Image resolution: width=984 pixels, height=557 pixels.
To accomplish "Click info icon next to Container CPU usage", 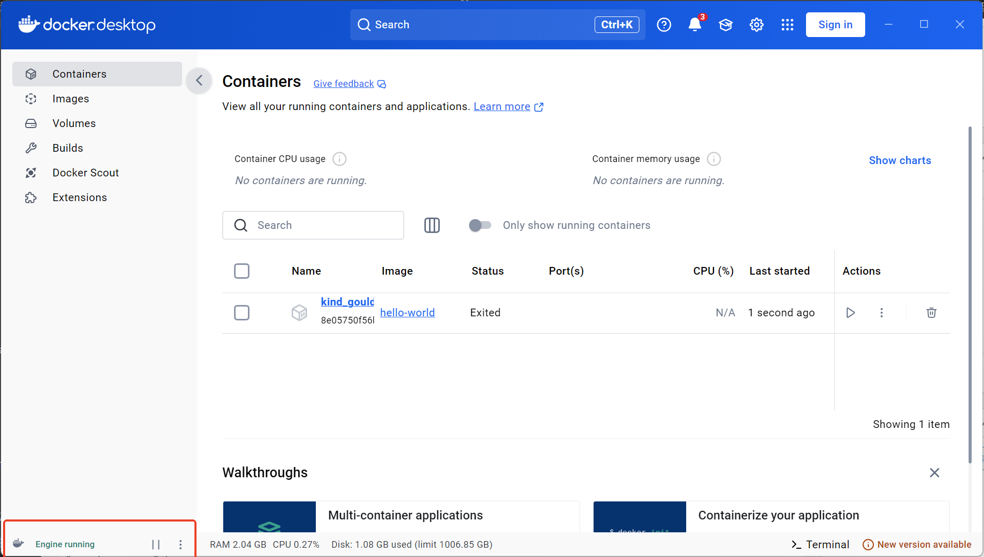I will tap(339, 159).
